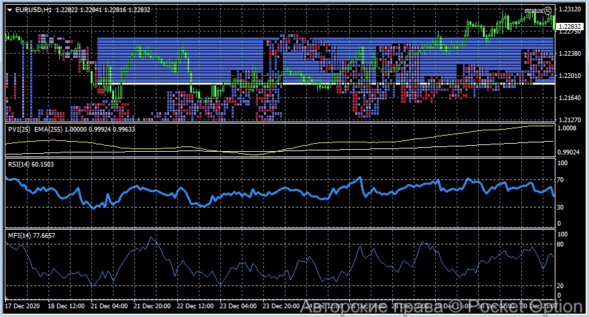Click the status smiley face icon
The width and height of the screenshot is (589, 317).
(547, 10)
